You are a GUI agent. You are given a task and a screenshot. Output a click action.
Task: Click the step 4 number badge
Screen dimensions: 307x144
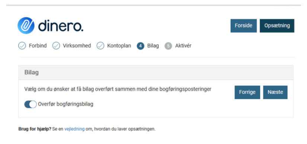pos(141,46)
